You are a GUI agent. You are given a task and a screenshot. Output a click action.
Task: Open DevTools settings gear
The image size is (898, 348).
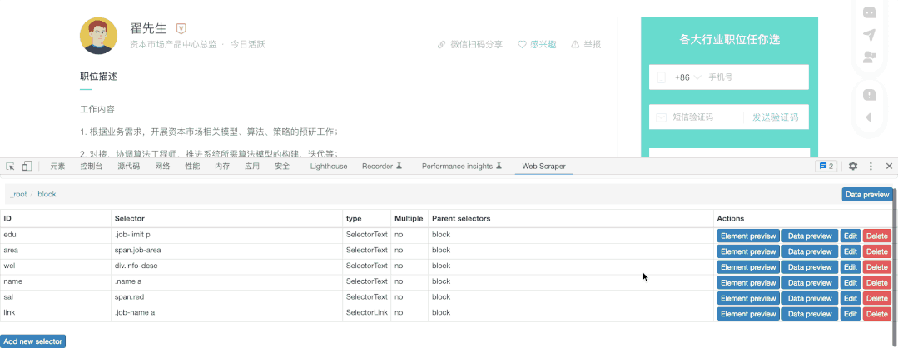pyautogui.click(x=853, y=167)
